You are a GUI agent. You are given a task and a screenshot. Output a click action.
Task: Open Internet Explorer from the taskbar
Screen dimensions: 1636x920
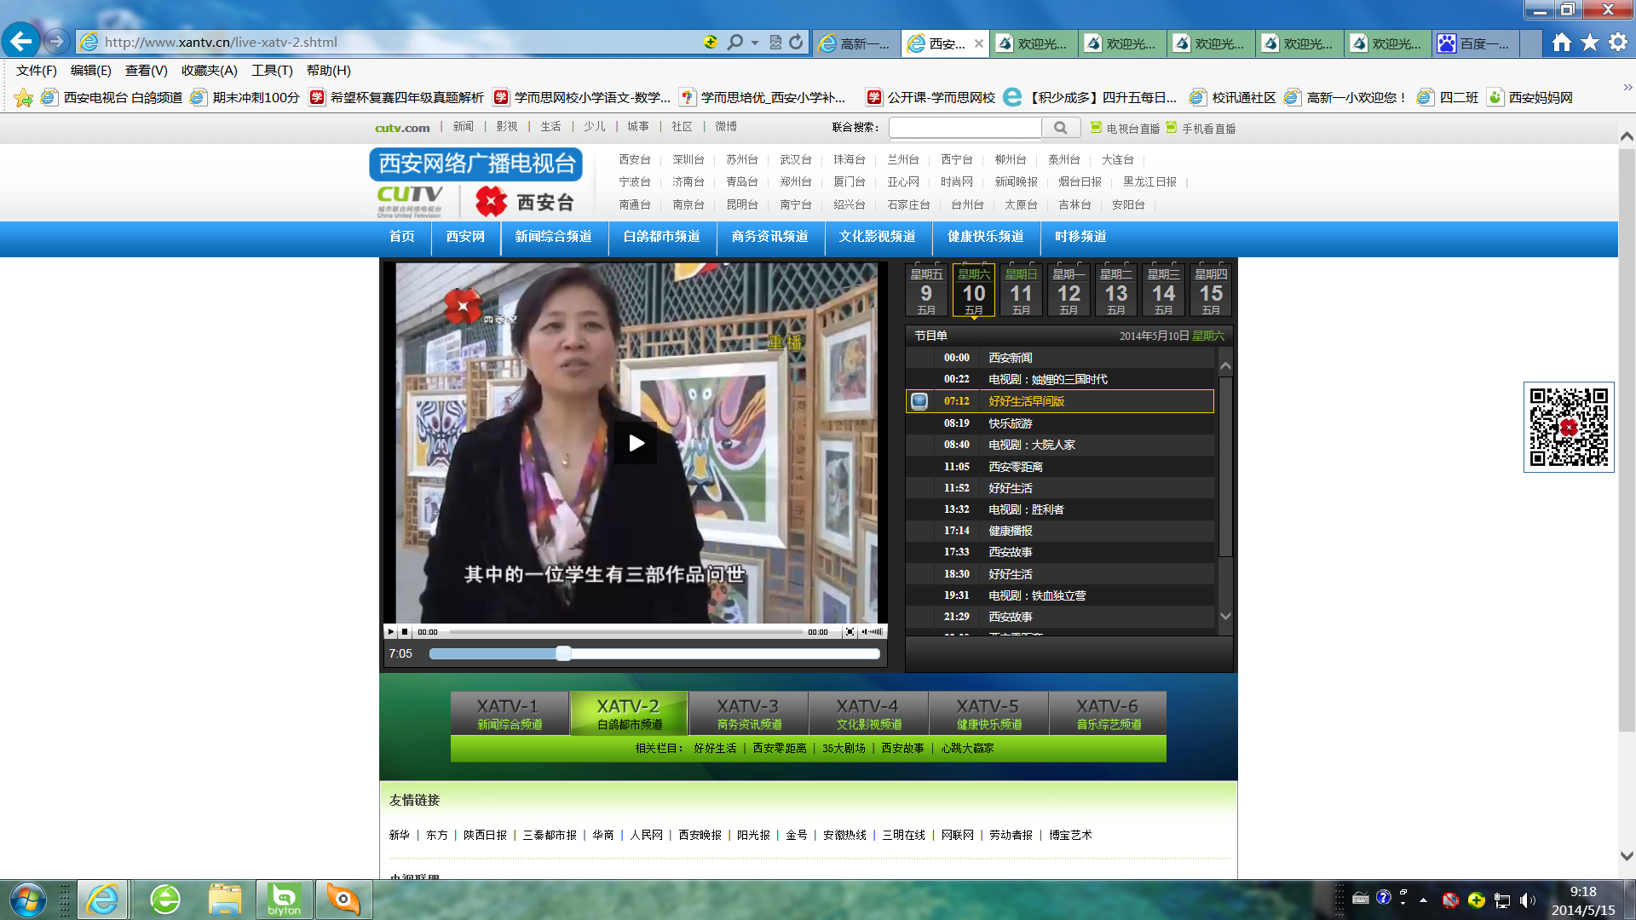tap(103, 900)
